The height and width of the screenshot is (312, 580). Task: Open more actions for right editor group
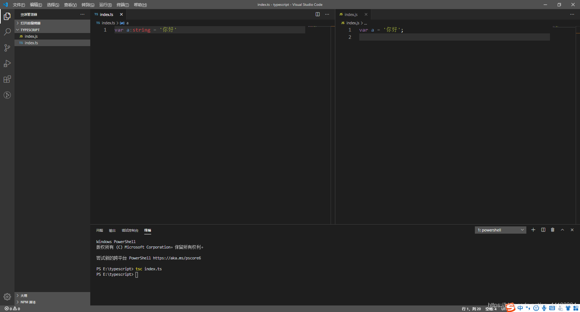(x=572, y=14)
